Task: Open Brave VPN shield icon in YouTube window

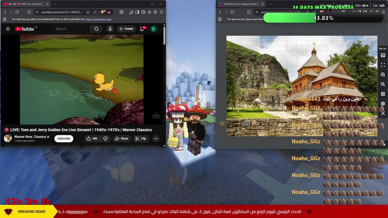Action: 155,12
